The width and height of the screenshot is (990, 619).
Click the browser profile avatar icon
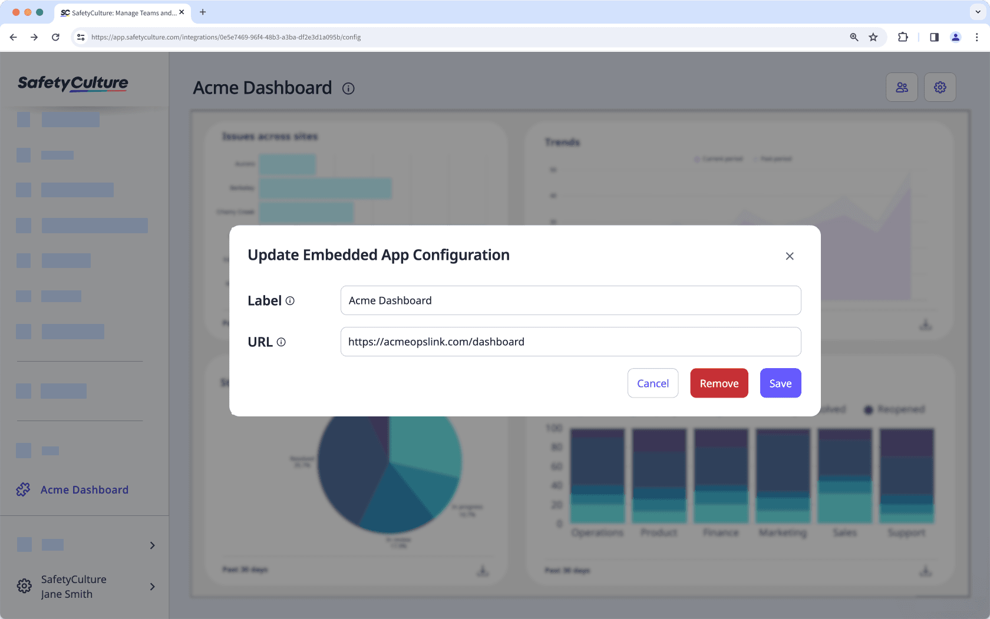955,37
